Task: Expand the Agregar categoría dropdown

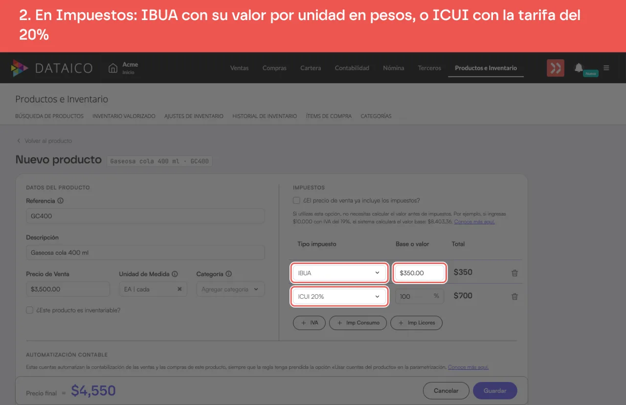Action: pyautogui.click(x=231, y=289)
